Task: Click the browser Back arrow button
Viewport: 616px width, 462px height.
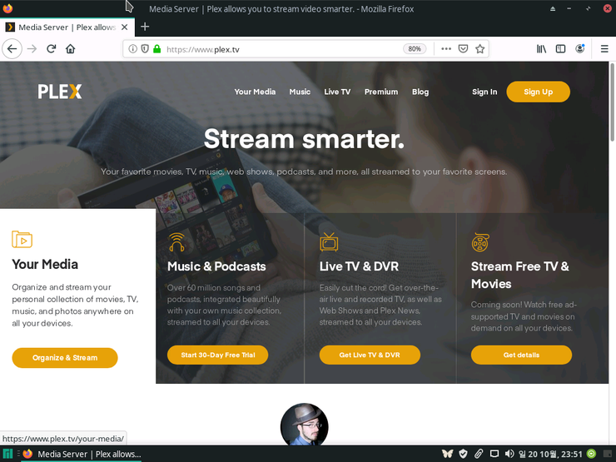Action: (12, 49)
